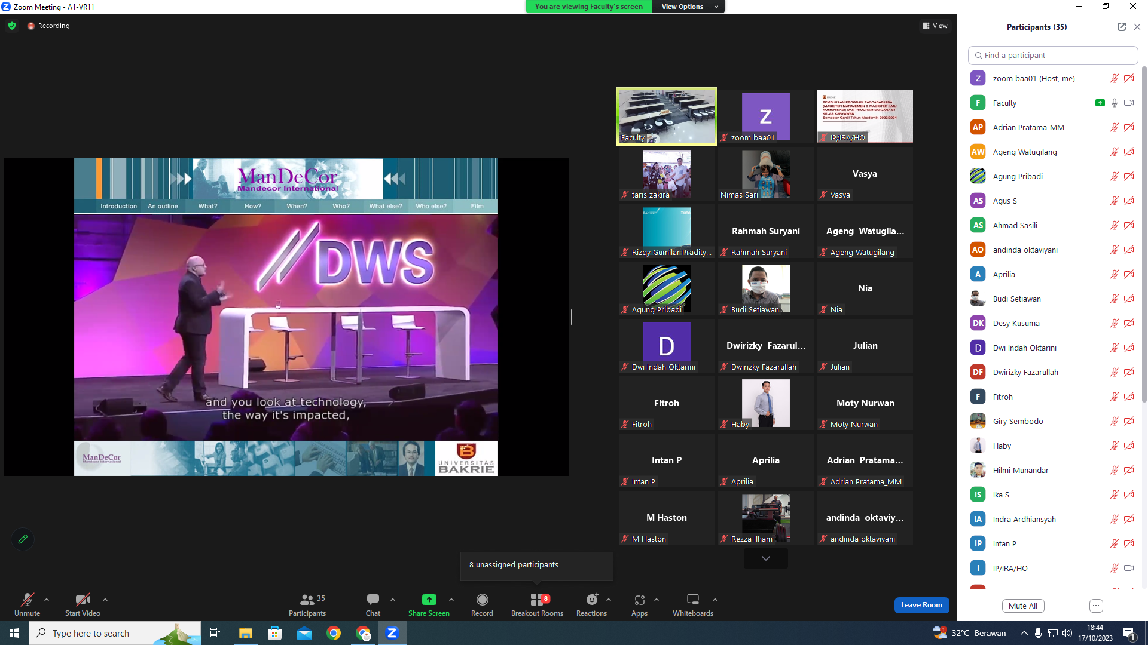Open the Mail app from the taskbar
Image resolution: width=1148 pixels, height=645 pixels.
click(x=304, y=633)
